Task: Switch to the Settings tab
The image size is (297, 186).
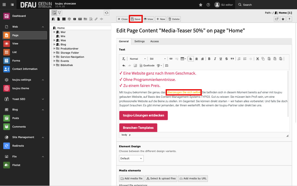Action: [139, 41]
